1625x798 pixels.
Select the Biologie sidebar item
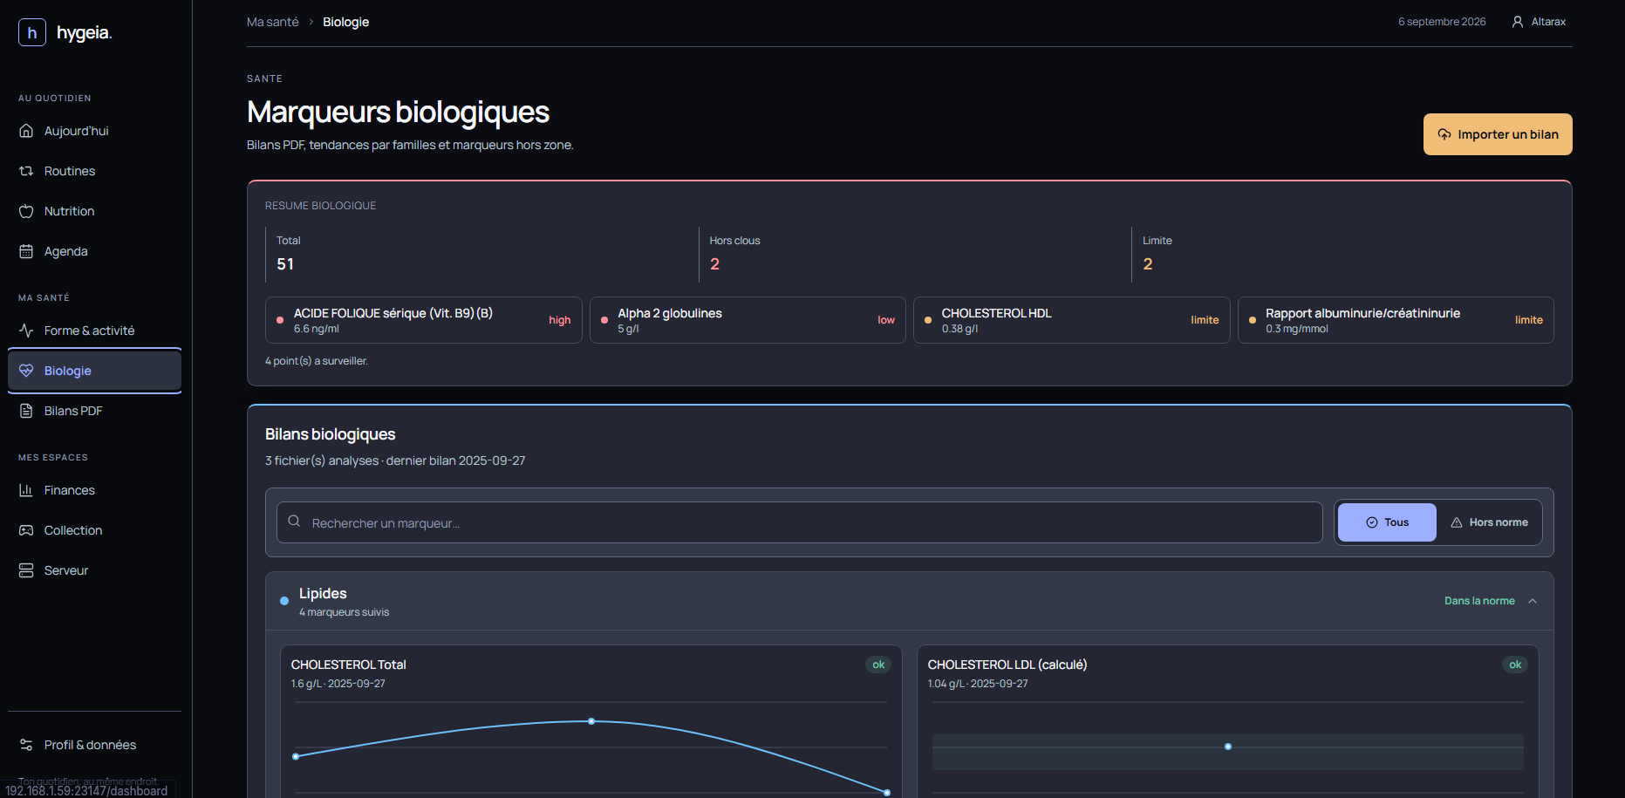(94, 371)
